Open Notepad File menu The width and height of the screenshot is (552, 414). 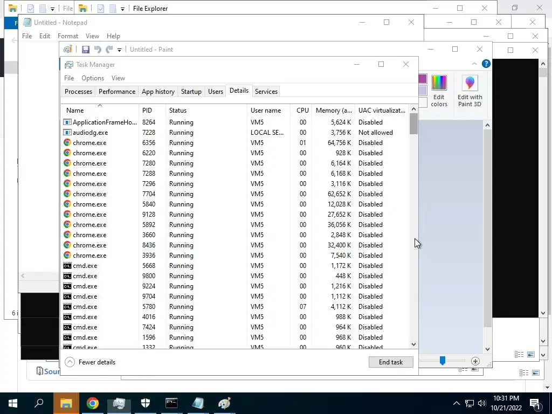pos(27,36)
